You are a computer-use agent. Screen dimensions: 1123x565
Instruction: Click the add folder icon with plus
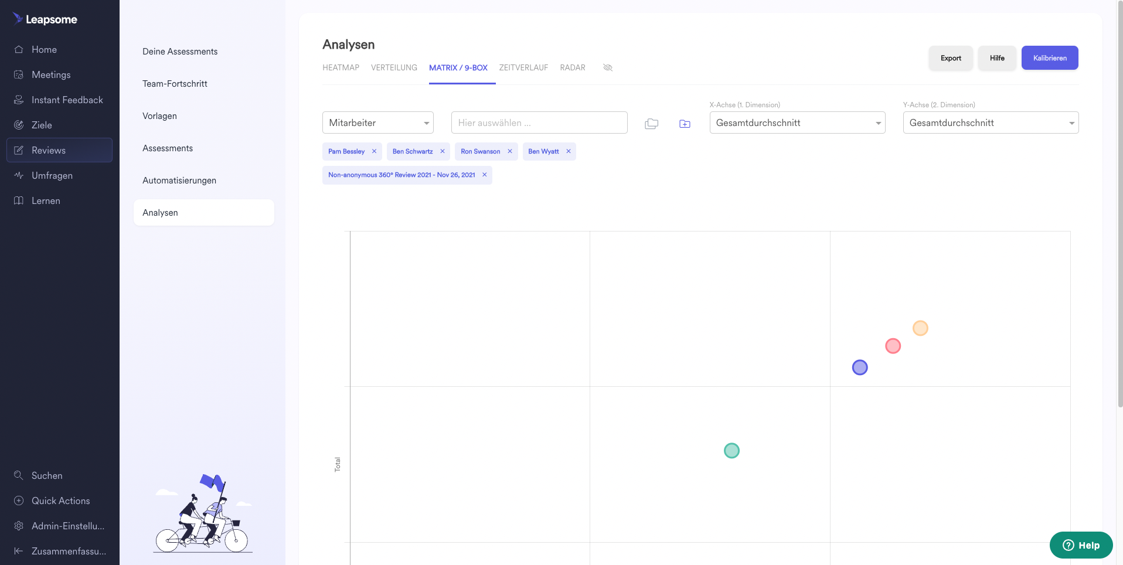(685, 124)
